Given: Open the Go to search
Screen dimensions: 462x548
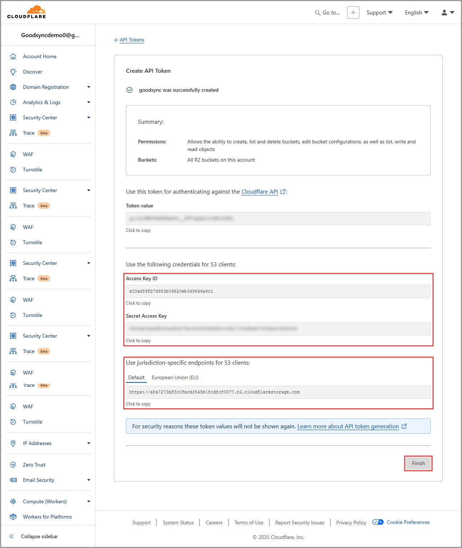Looking at the screenshot, I should click(x=327, y=13).
